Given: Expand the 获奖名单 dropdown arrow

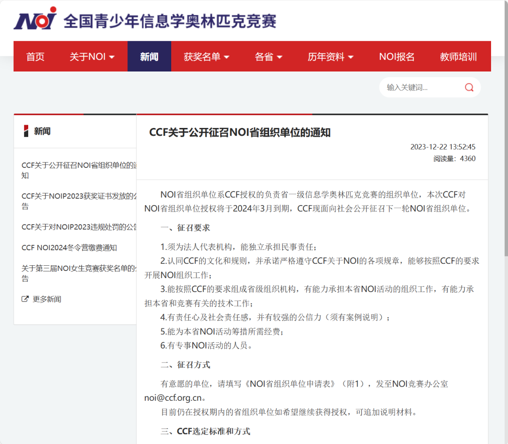Looking at the screenshot, I should point(226,57).
